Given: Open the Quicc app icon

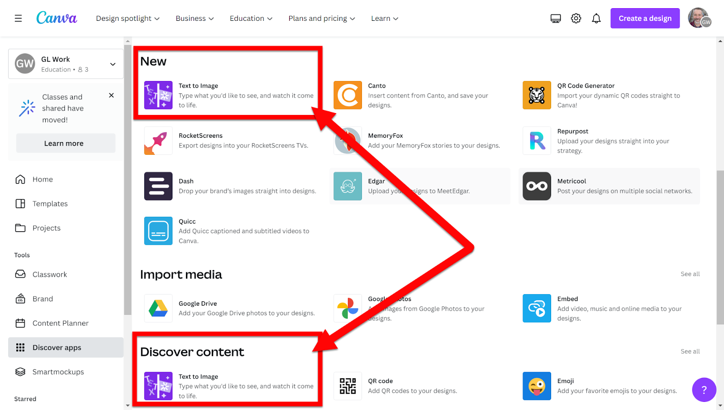Looking at the screenshot, I should 158,231.
